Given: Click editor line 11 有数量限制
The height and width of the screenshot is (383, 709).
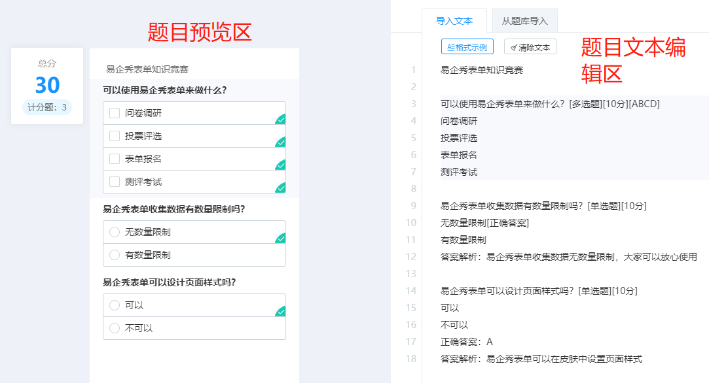Looking at the screenshot, I should coord(463,240).
